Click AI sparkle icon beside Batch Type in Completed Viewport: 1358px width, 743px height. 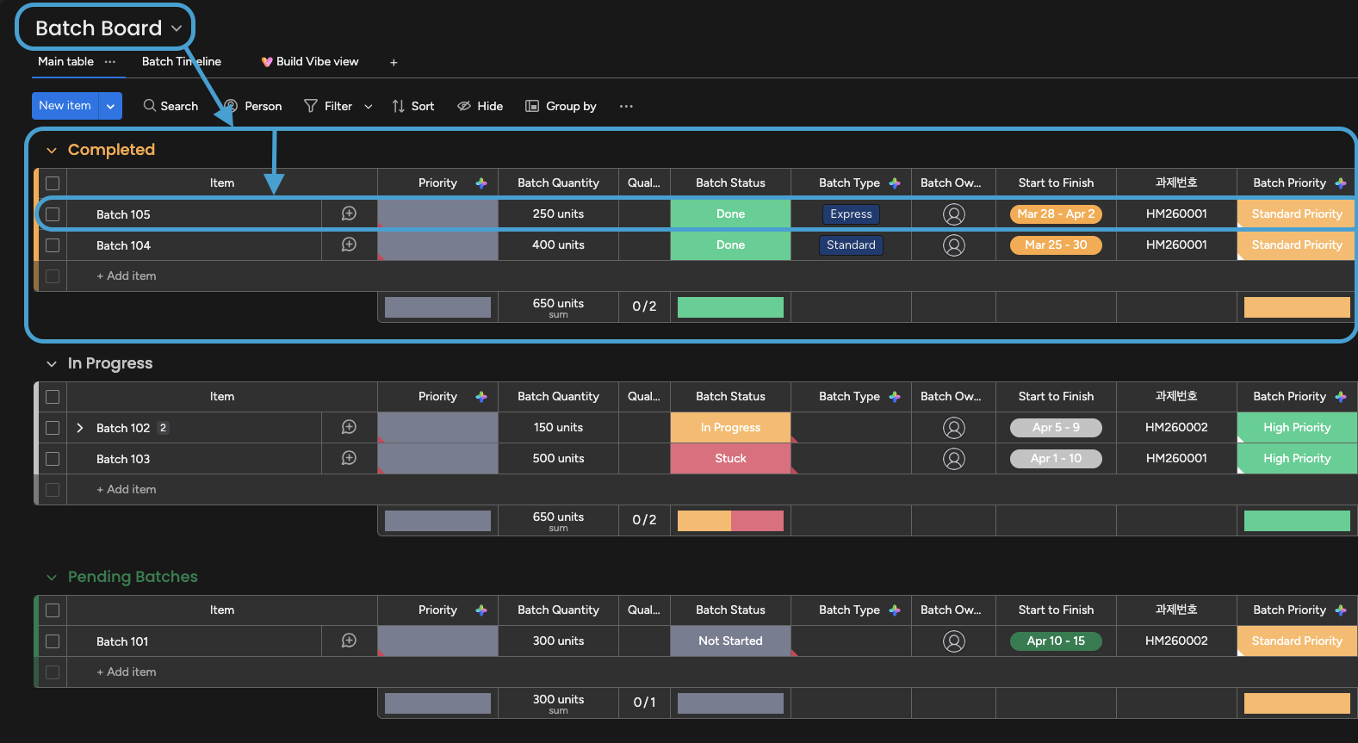pos(895,183)
